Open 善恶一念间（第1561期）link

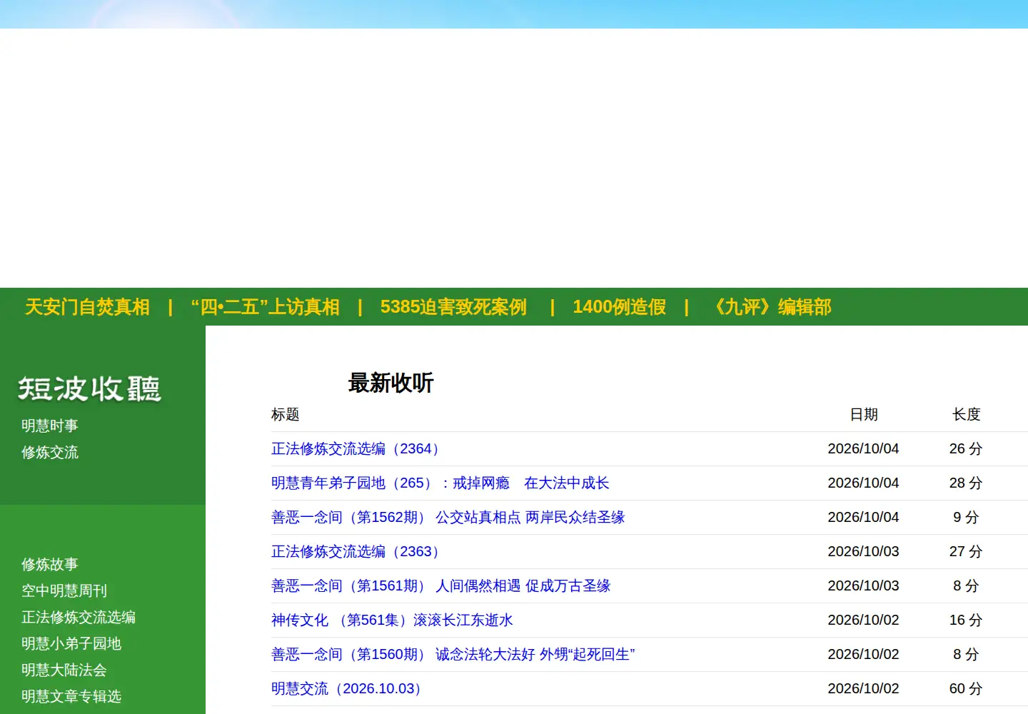click(440, 585)
